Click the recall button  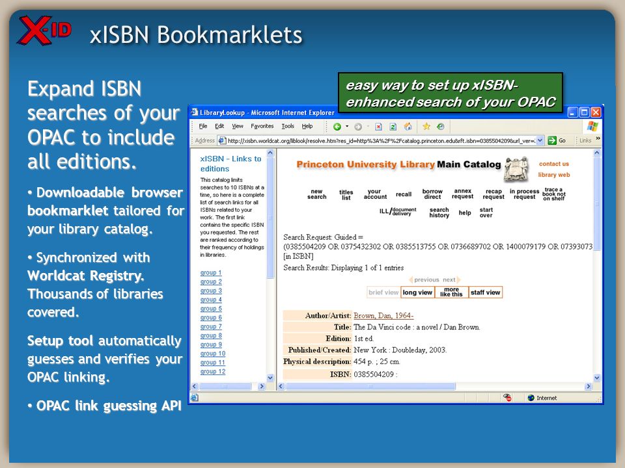404,194
